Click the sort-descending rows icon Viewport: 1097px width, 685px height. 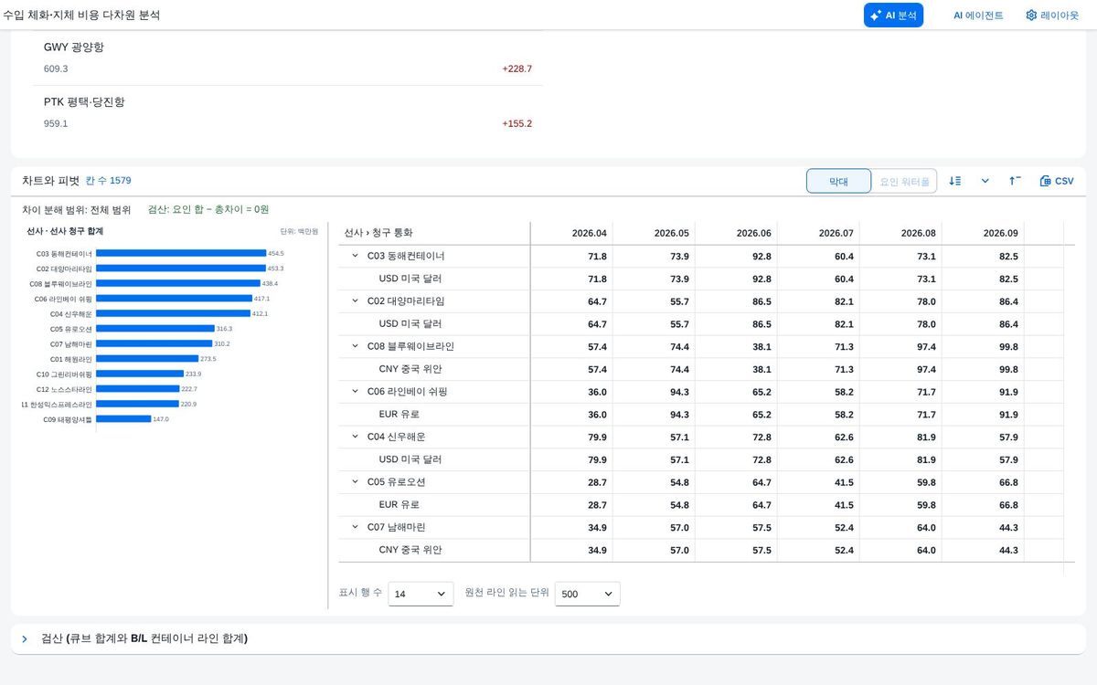point(955,181)
